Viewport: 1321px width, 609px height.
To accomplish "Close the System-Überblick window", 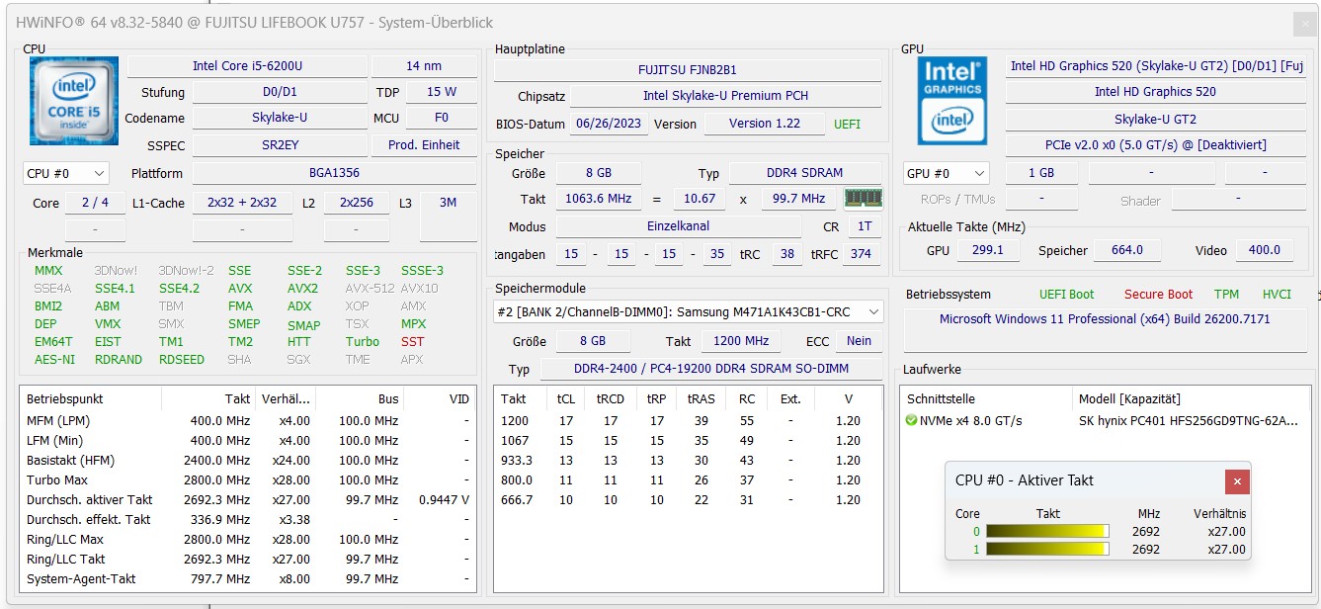I will tap(1304, 24).
